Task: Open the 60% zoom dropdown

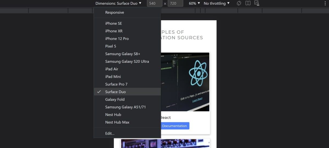Action: coord(194,3)
